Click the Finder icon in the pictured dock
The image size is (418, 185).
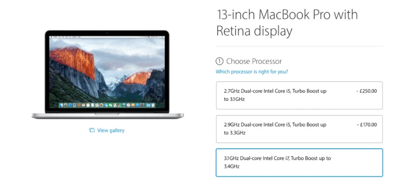(x=61, y=105)
